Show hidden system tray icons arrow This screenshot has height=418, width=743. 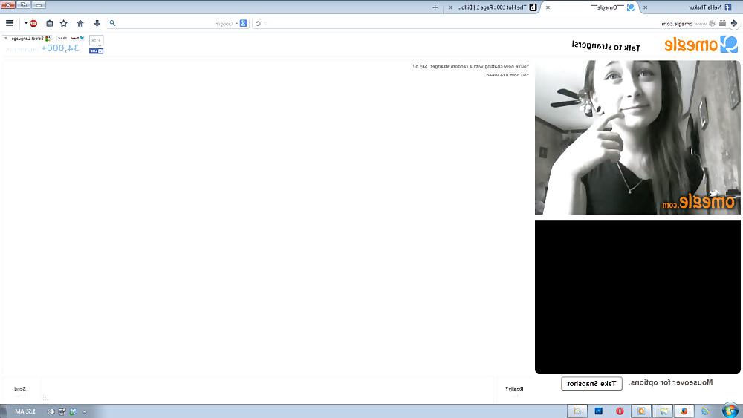point(85,412)
